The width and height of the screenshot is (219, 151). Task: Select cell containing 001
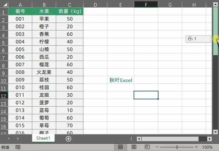click(x=20, y=19)
